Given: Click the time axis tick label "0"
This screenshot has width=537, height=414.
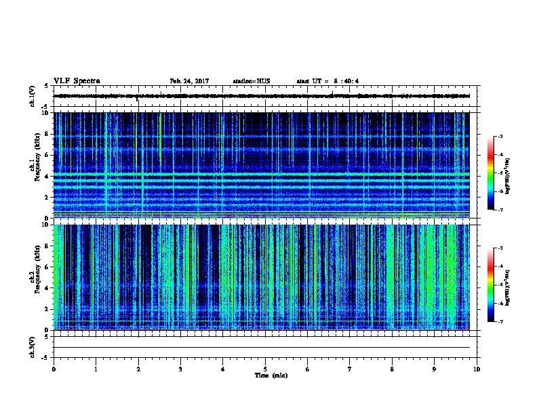Looking at the screenshot, I should pyautogui.click(x=54, y=369).
